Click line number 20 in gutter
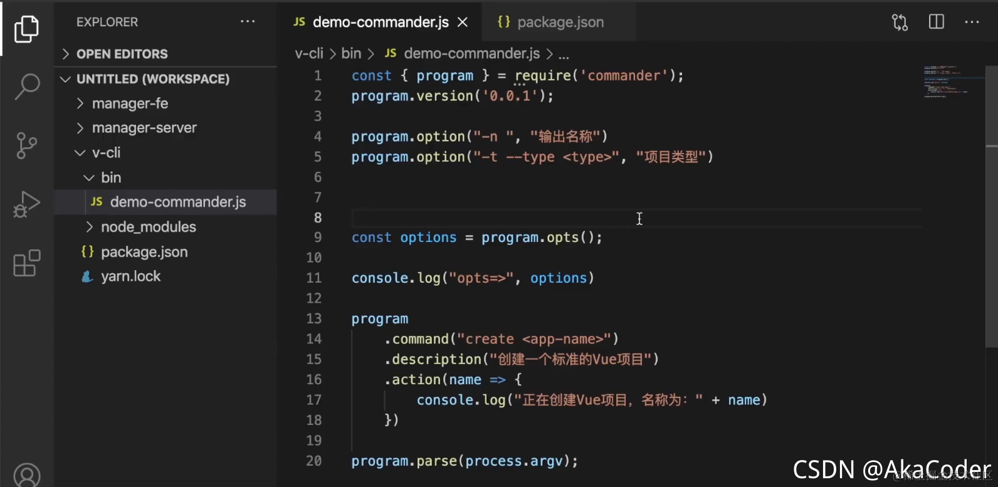The width and height of the screenshot is (998, 487). click(314, 461)
